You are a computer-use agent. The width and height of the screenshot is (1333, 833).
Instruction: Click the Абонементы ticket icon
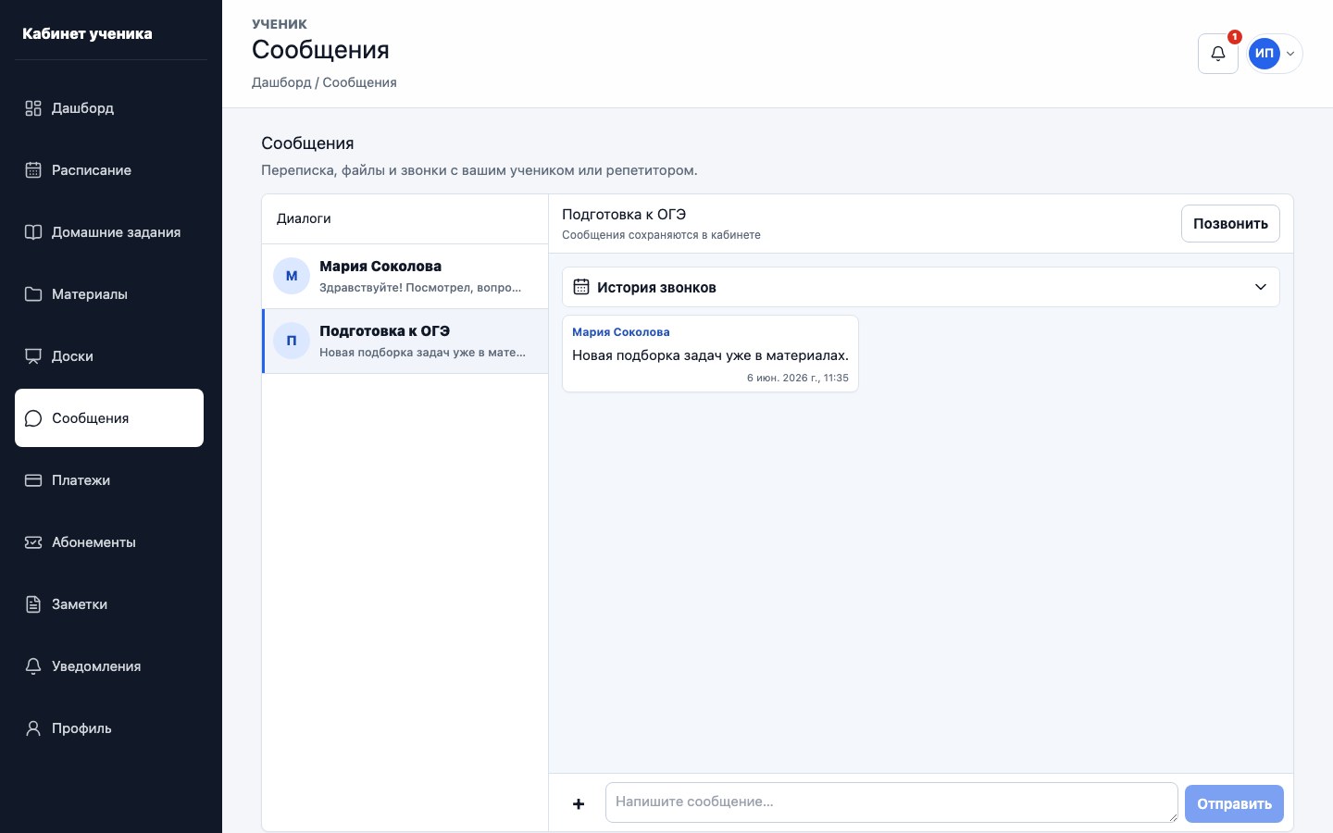tap(33, 542)
